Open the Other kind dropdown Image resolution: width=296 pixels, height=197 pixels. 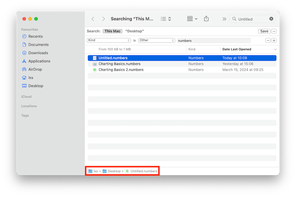(157, 40)
